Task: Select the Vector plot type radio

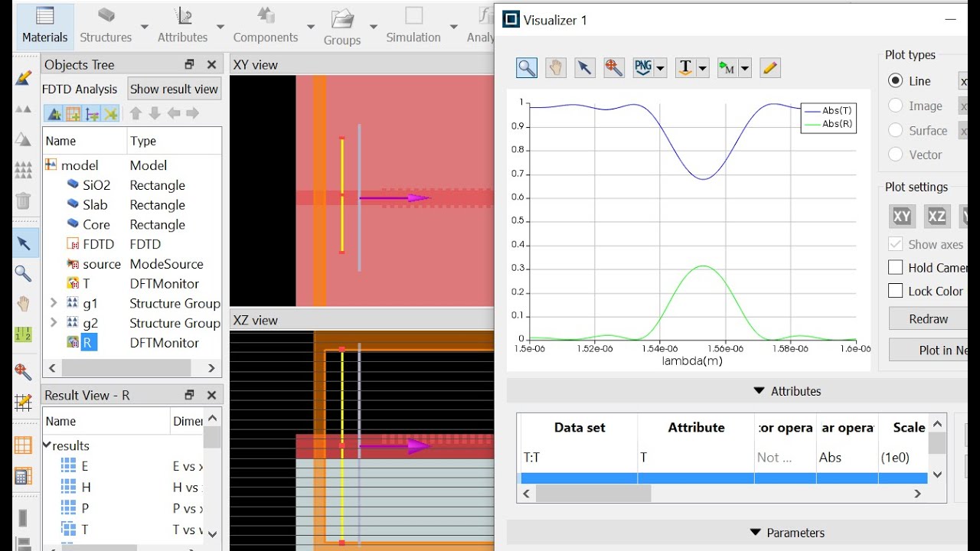Action: click(895, 155)
